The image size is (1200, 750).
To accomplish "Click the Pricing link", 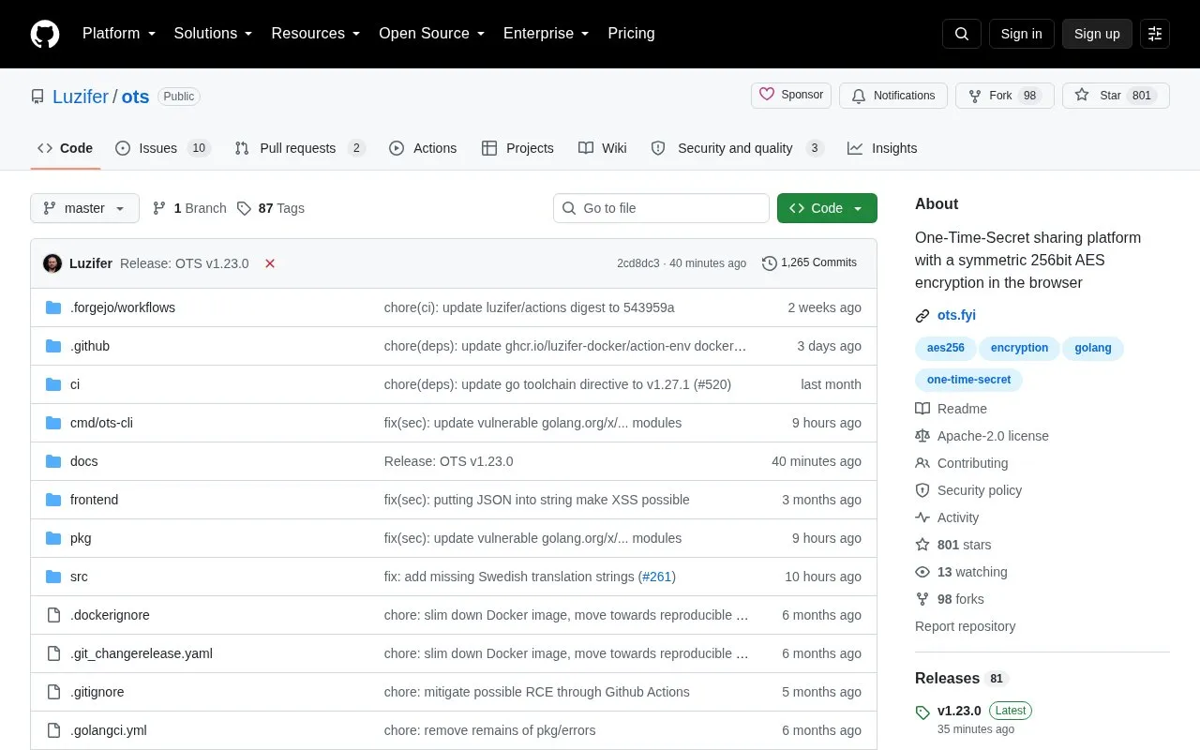I will [631, 34].
